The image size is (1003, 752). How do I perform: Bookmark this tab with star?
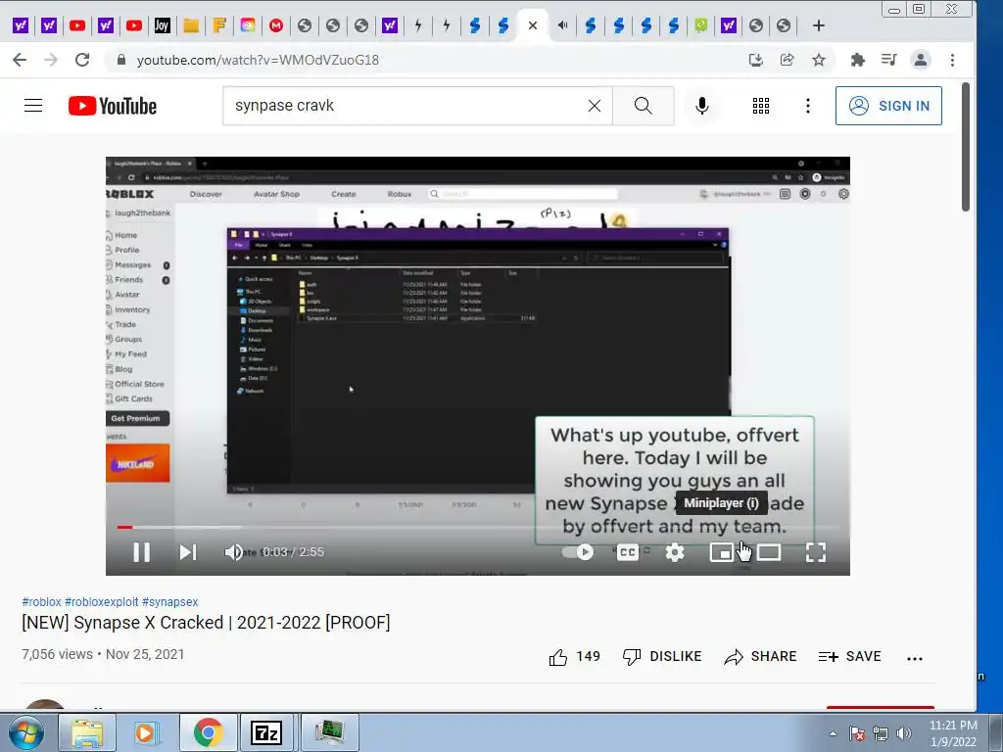tap(818, 60)
